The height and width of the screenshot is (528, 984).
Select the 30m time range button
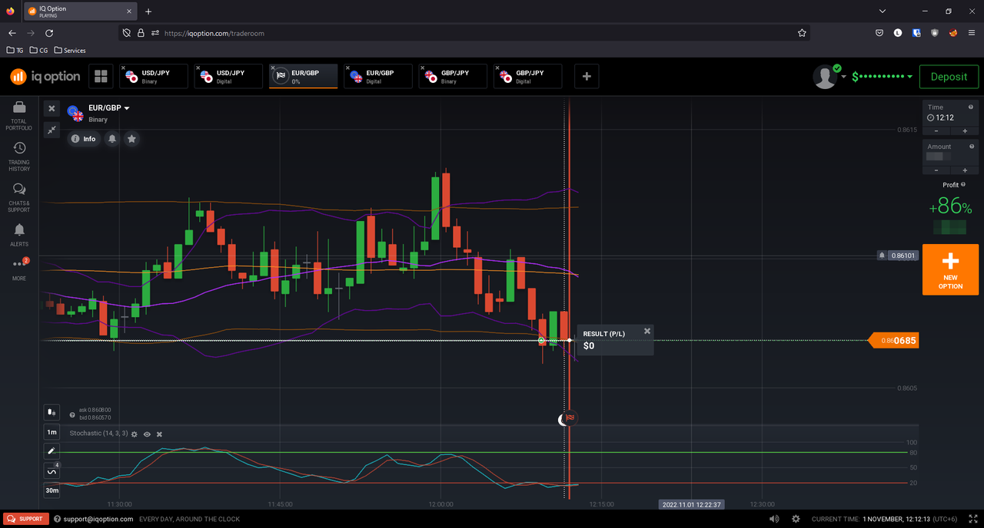click(52, 490)
